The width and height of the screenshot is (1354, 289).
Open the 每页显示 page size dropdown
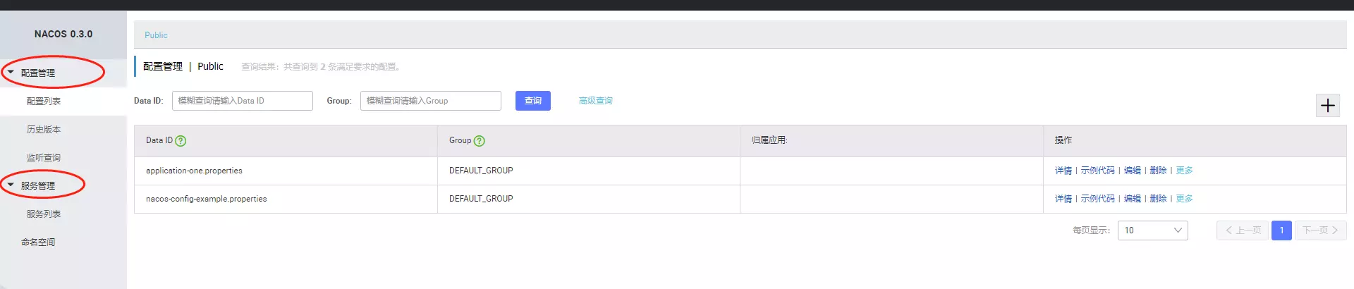[1152, 230]
